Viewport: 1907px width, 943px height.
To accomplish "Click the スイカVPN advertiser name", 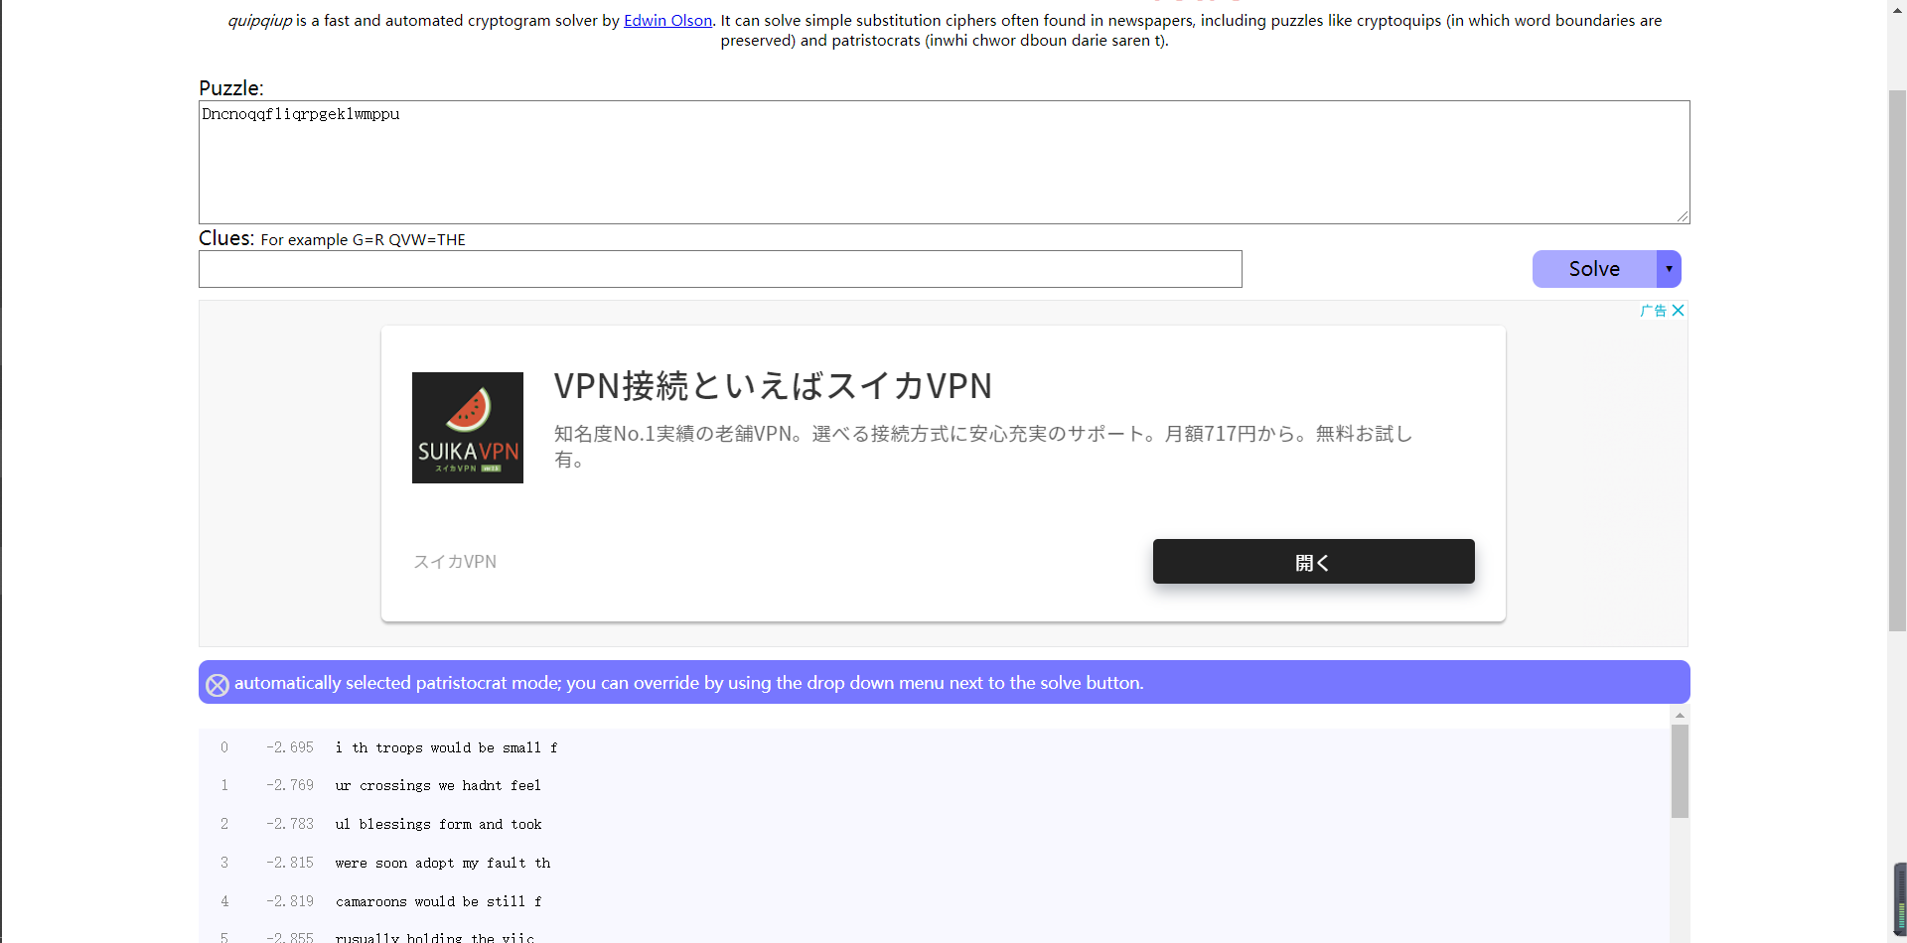I will pos(455,562).
